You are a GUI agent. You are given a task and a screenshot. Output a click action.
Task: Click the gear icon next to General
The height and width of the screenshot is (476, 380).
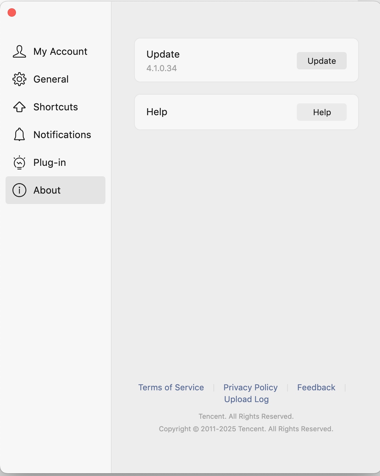tap(19, 79)
